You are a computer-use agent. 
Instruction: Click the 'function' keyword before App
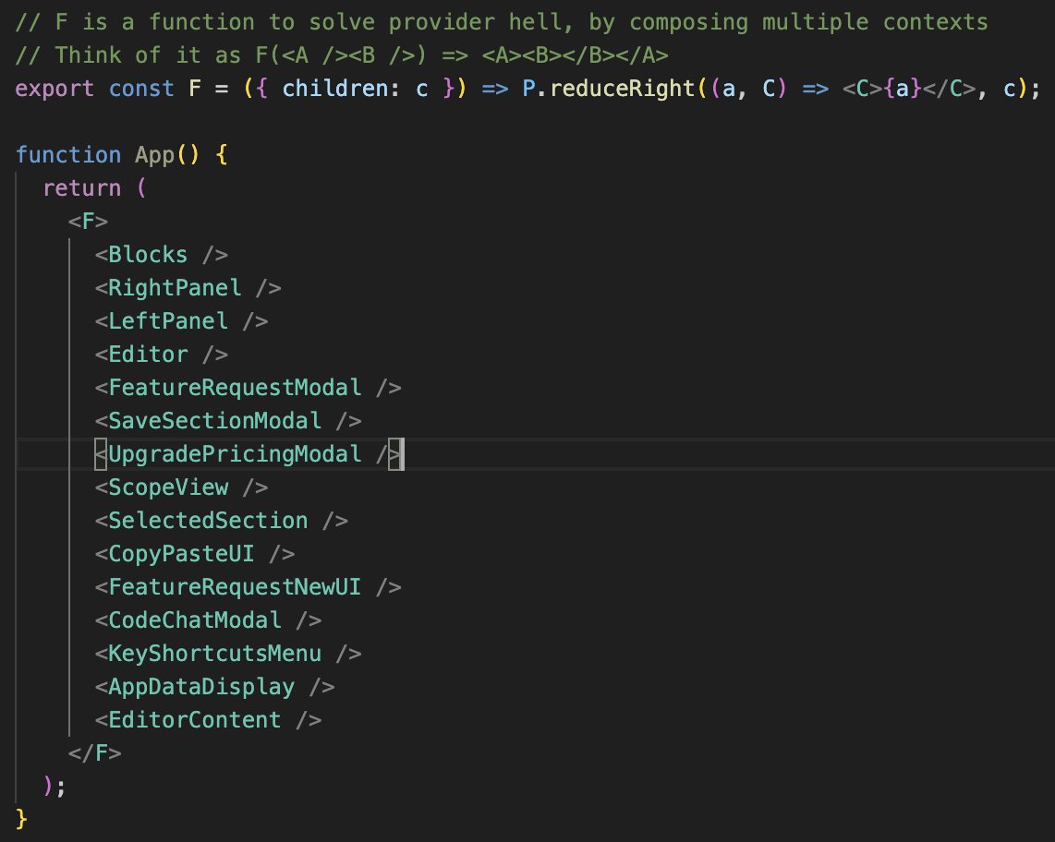(68, 155)
